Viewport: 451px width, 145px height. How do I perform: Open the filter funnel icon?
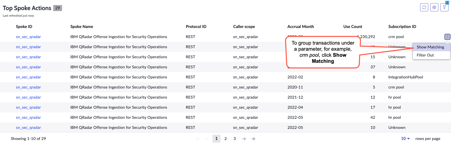pos(444,7)
